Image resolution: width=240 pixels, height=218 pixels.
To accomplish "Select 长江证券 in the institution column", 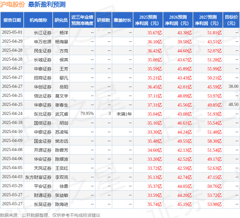I will tap(43, 32).
